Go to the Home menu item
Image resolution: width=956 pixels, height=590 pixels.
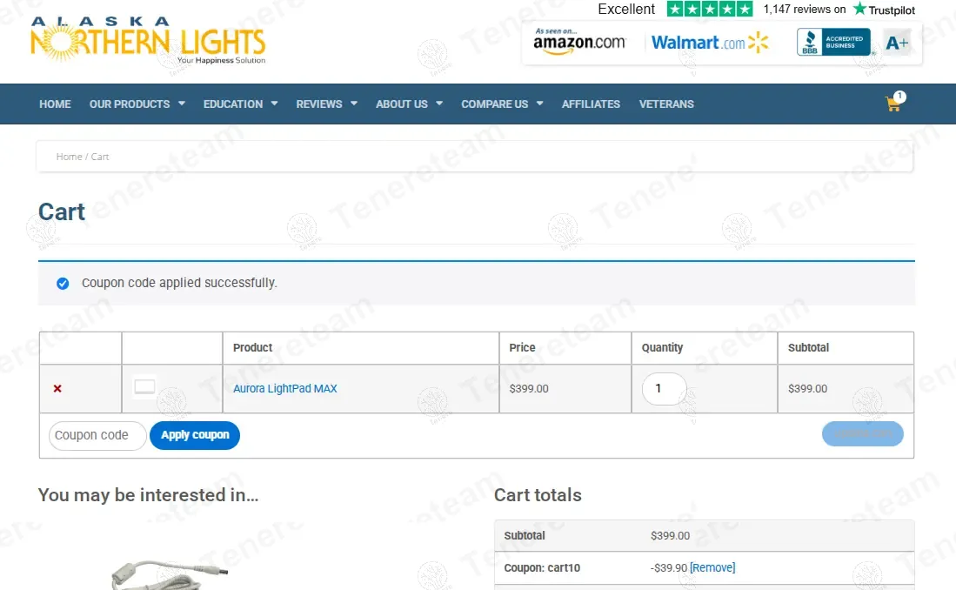(55, 104)
